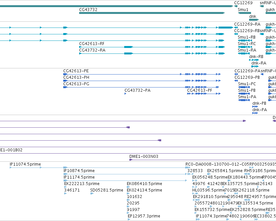Click EST EP12957.3prime label
276x221 pixels.
pos(144,216)
